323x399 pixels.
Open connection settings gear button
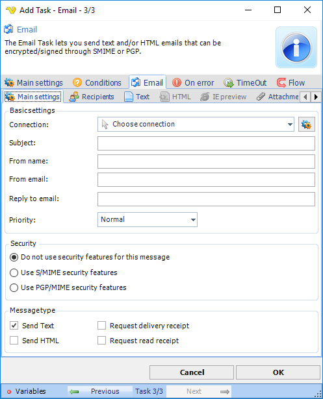coord(307,125)
